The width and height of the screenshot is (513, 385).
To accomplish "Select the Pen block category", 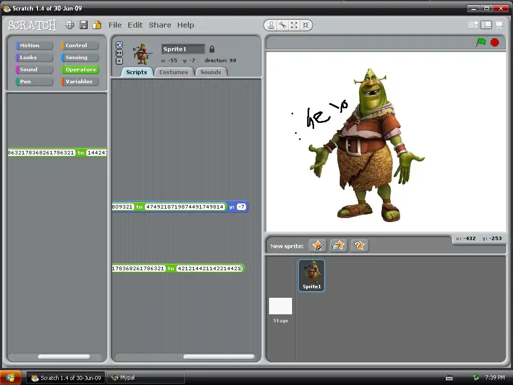I will 34,82.
